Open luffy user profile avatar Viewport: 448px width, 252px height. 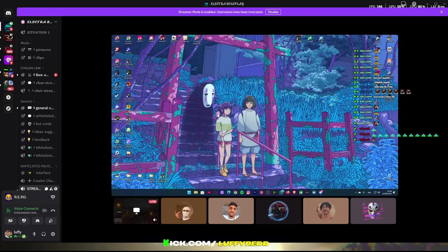click(8, 234)
